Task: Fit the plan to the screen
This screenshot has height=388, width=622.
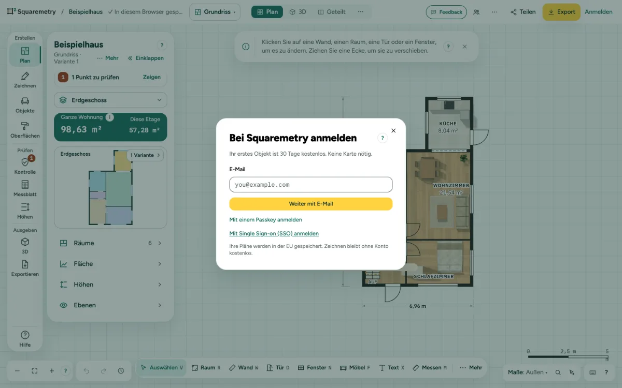Action: point(35,371)
